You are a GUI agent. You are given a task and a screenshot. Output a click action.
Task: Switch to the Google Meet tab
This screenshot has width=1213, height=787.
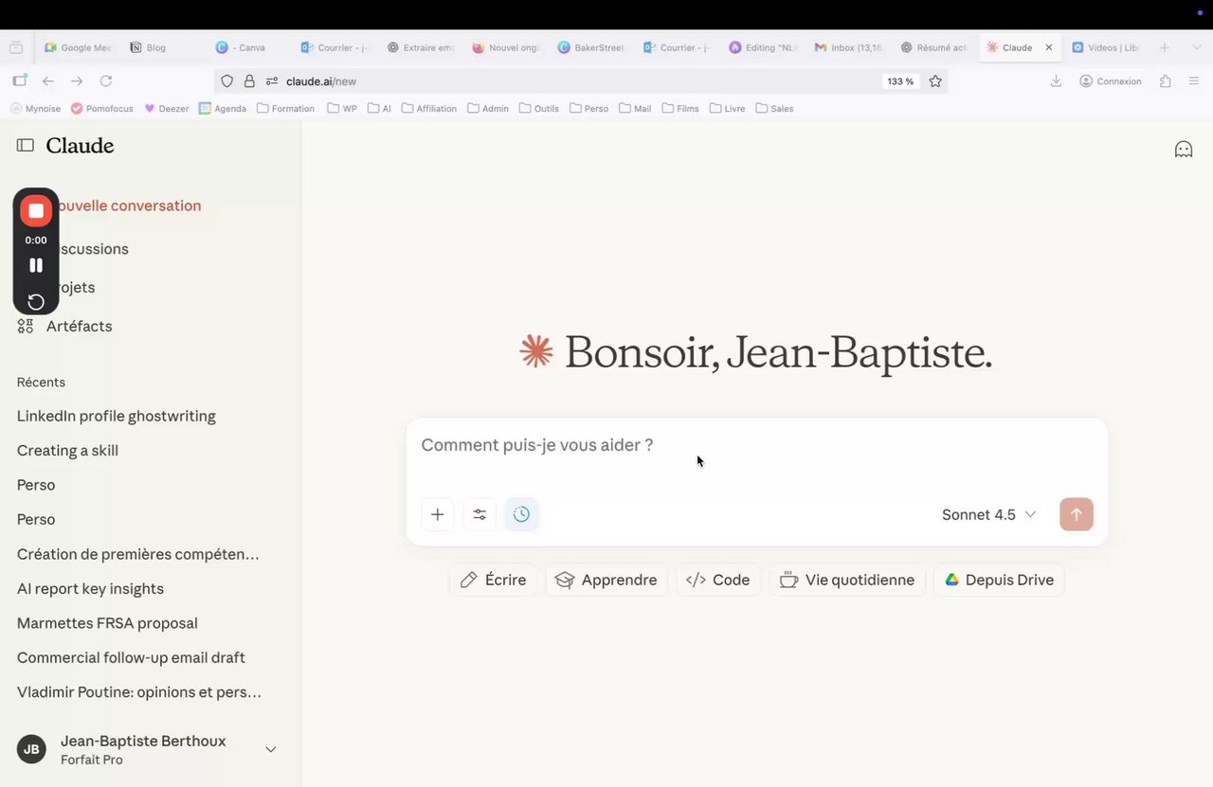tap(78, 47)
